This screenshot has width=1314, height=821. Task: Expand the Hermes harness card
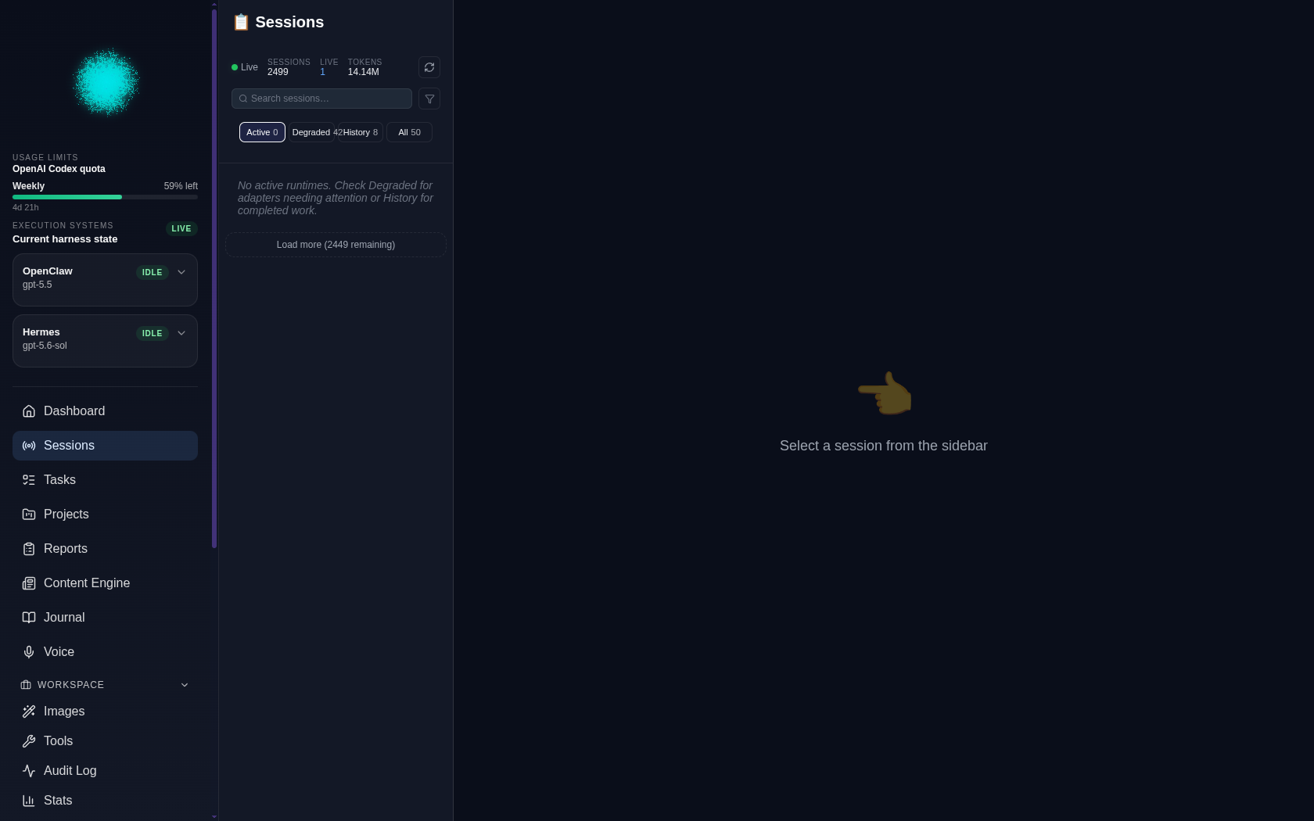click(181, 333)
